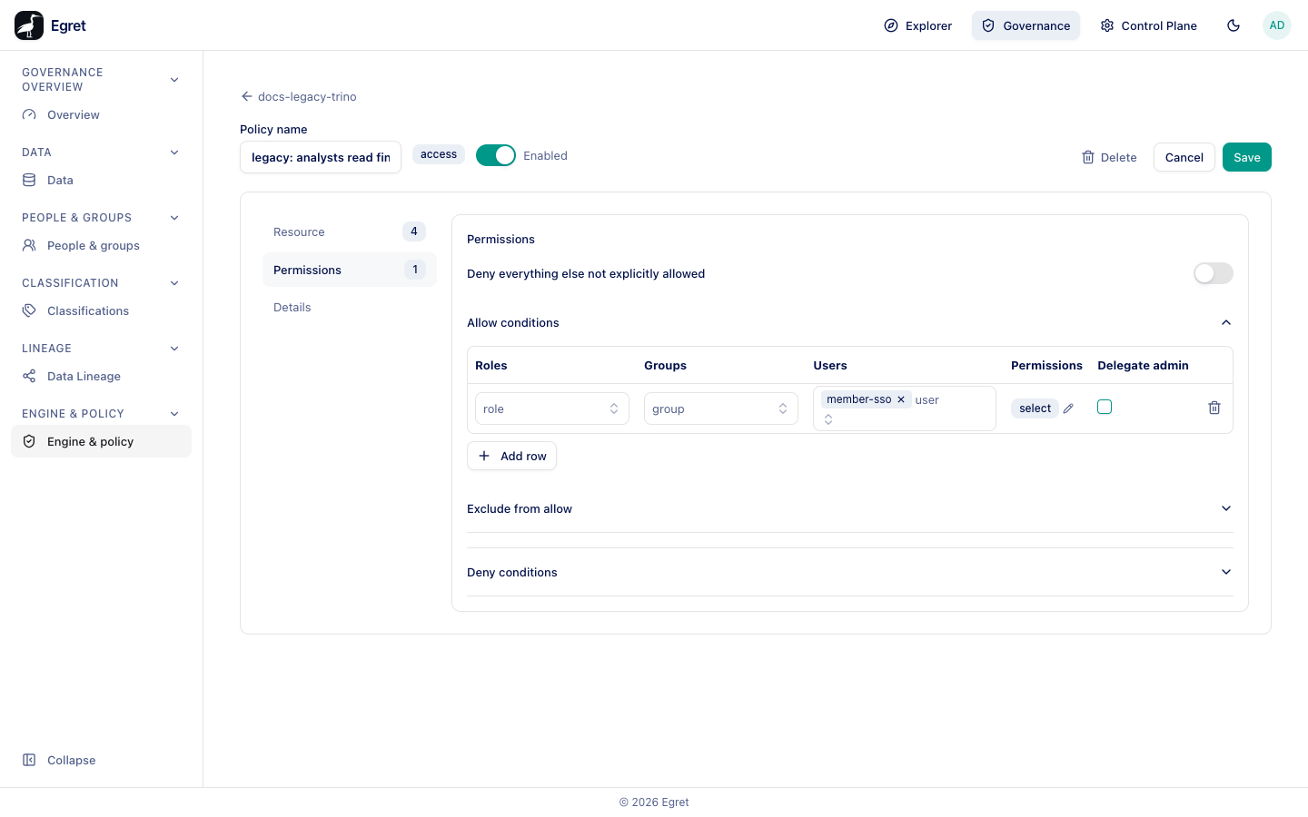The width and height of the screenshot is (1308, 817).
Task: Open the Explorer tab
Action: pyautogui.click(x=918, y=25)
